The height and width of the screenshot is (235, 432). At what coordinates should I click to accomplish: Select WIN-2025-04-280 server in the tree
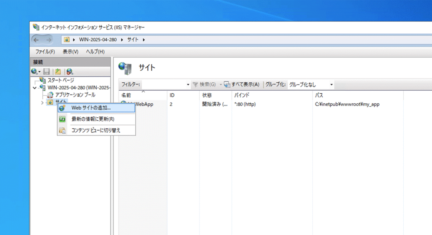79,88
